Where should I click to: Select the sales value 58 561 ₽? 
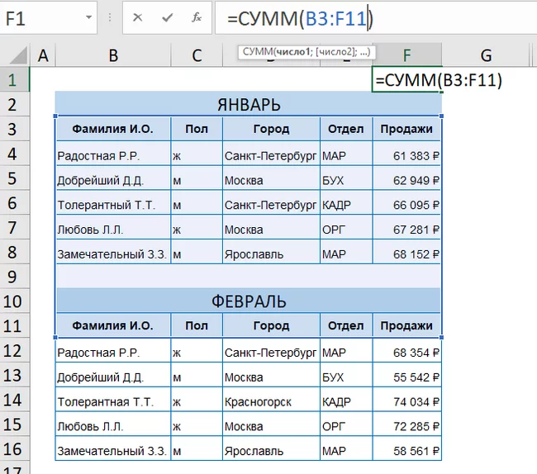pos(406,449)
